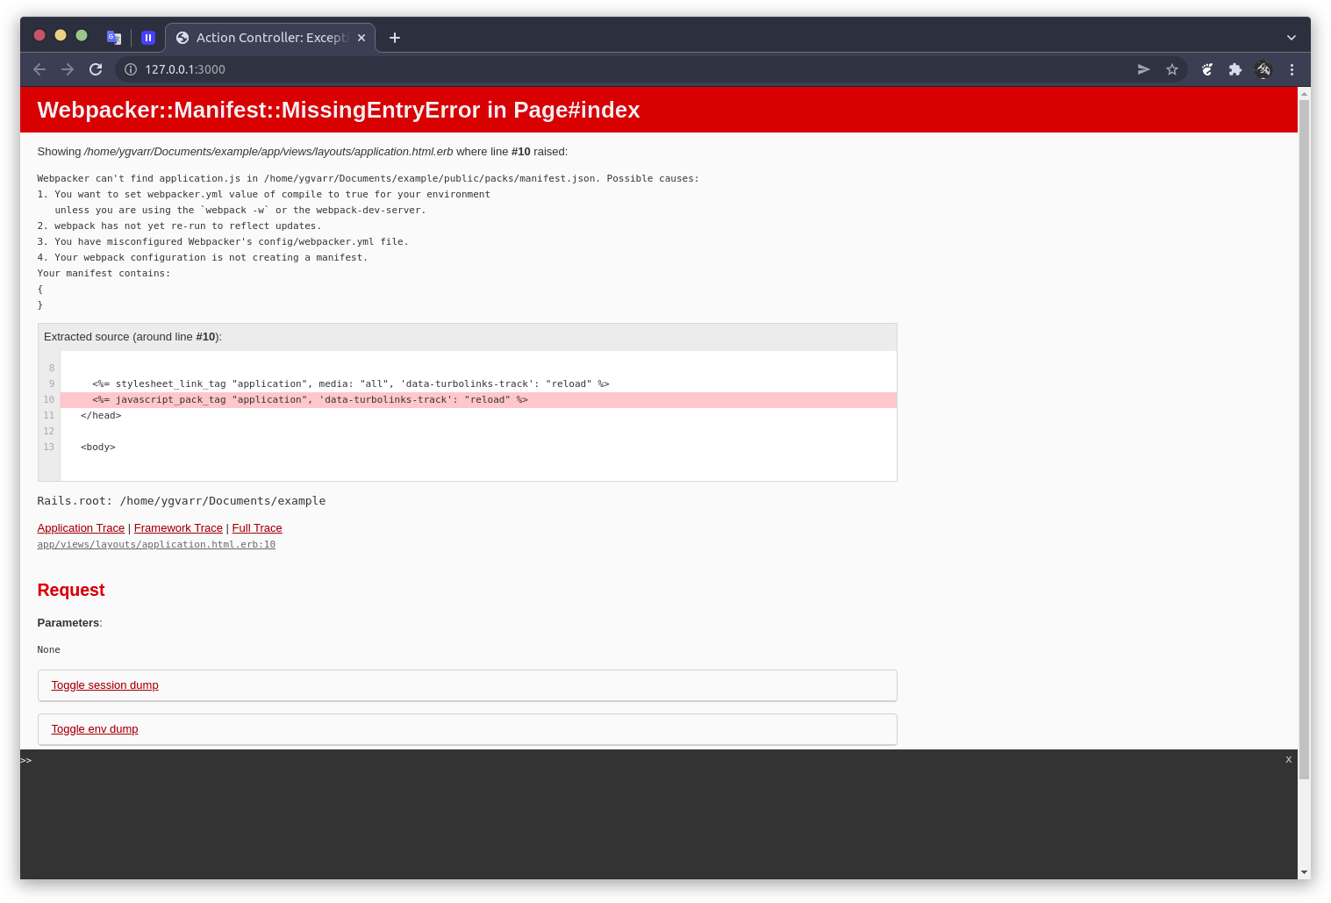Bookmark this page with the star icon
Image resolution: width=1331 pixels, height=903 pixels.
coord(1172,69)
